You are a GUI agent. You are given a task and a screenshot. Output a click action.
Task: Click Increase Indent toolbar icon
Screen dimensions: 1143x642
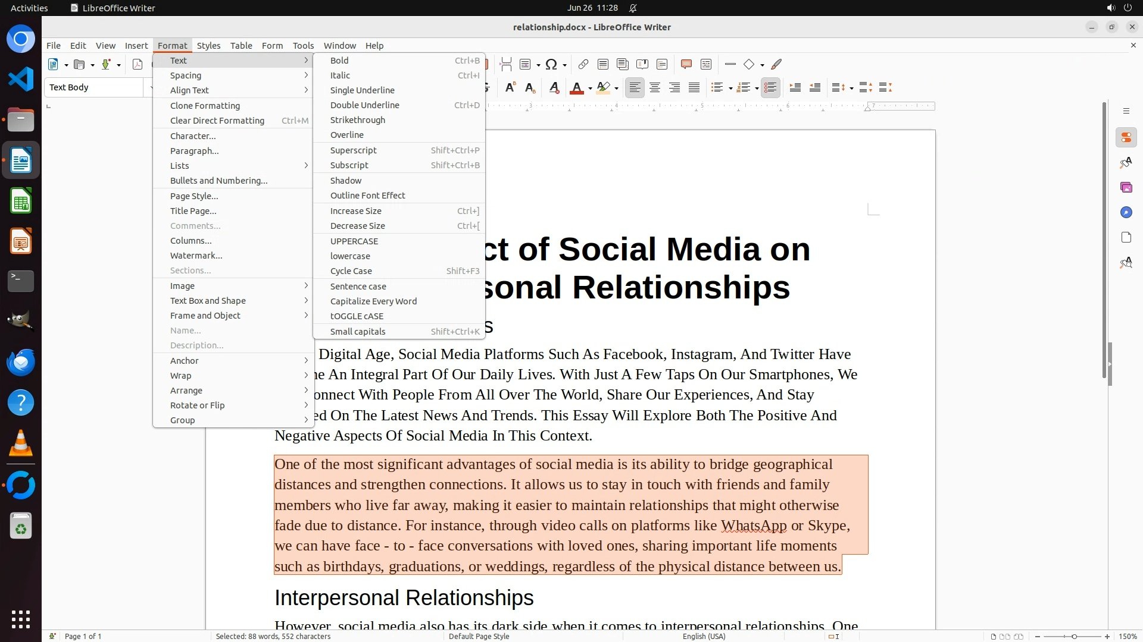[x=795, y=88]
